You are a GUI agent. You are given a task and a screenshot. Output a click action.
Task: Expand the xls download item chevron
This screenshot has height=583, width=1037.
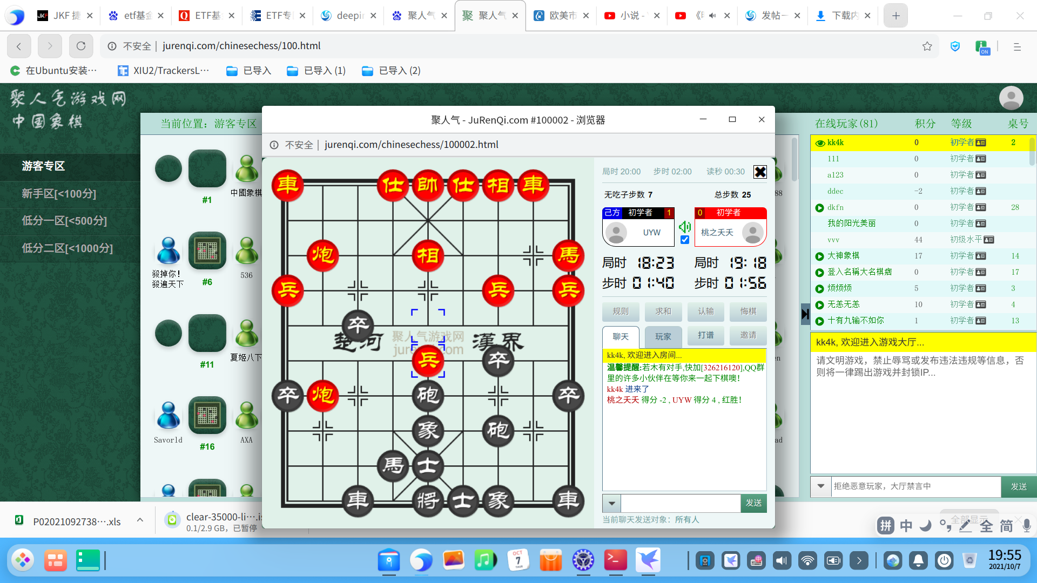(x=140, y=520)
